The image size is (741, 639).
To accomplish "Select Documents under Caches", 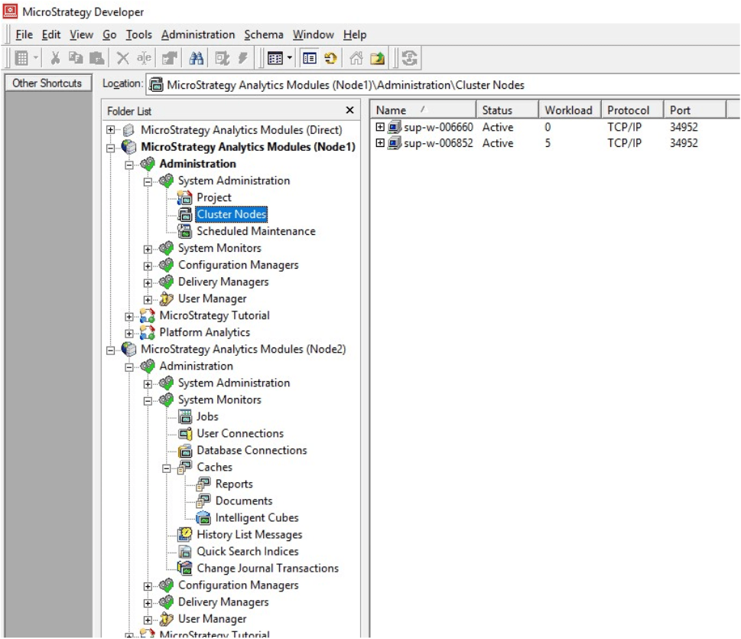I will (x=244, y=501).
